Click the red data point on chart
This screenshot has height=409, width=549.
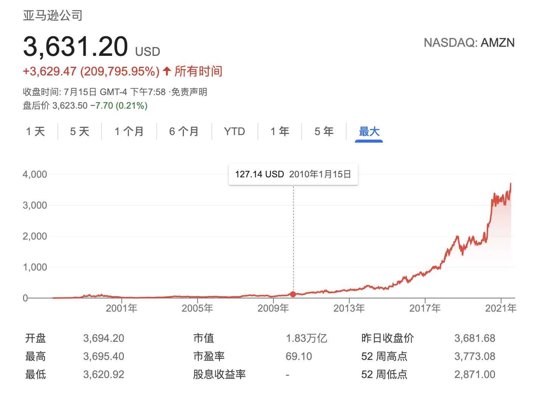click(x=293, y=294)
